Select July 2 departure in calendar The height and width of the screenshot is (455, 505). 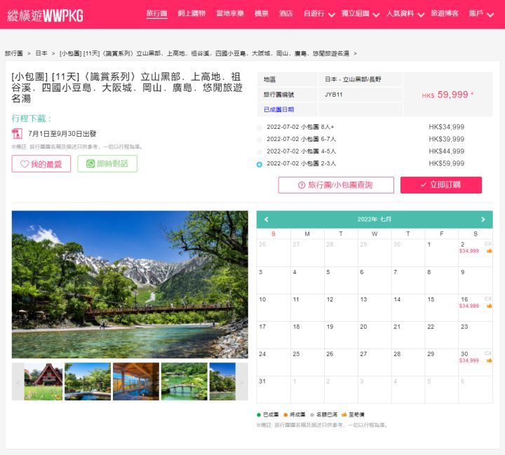pyautogui.click(x=476, y=253)
